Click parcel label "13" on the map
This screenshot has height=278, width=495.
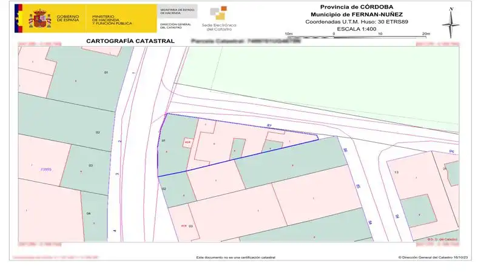[x=397, y=173]
